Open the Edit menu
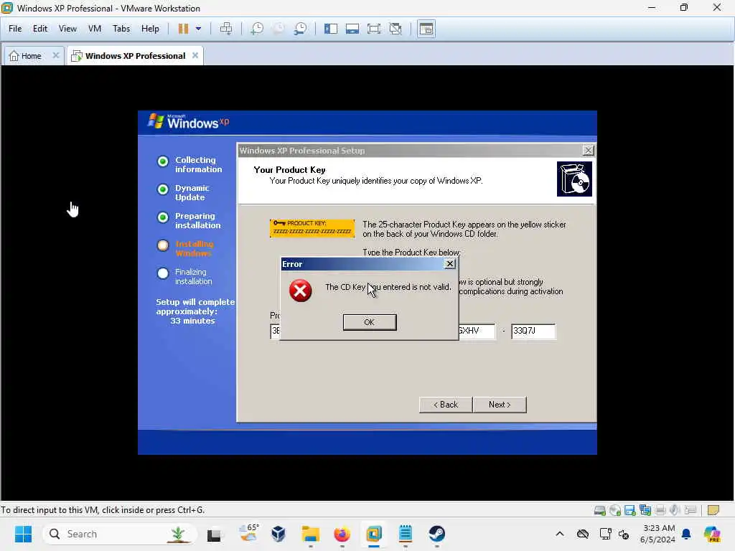This screenshot has height=551, width=735. point(40,29)
